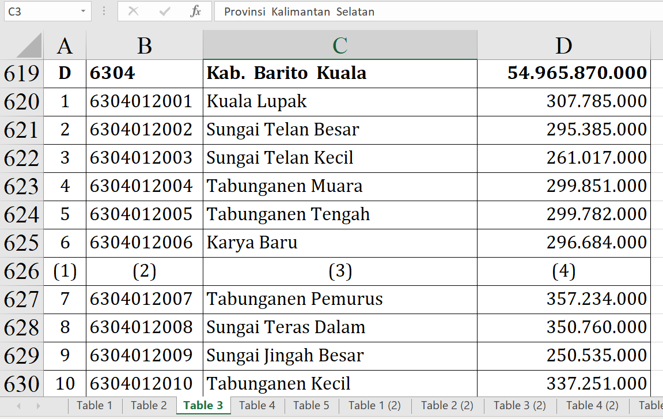
Task: Select row 626 header
Action: 21,271
